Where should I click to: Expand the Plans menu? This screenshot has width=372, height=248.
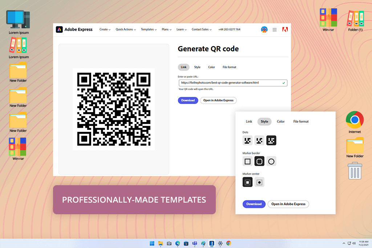point(166,29)
